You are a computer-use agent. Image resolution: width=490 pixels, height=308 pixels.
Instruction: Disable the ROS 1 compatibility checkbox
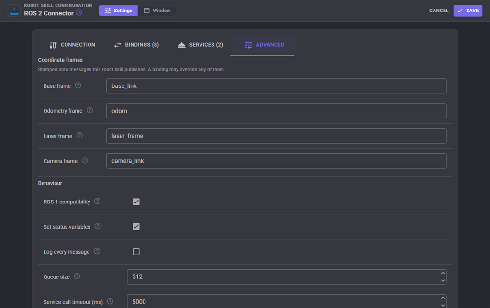[x=136, y=202]
